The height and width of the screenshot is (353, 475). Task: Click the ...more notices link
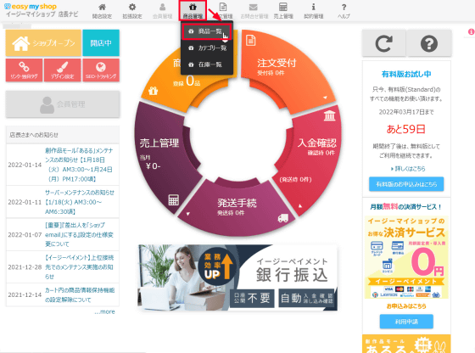tap(104, 311)
